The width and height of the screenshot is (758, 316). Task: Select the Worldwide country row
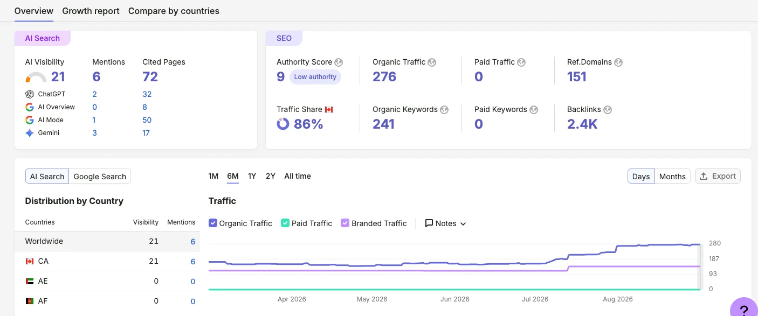point(107,241)
